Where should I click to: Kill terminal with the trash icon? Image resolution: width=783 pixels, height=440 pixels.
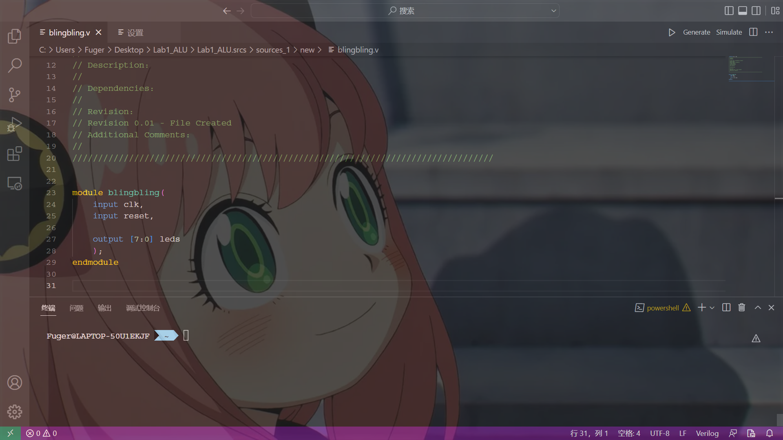[741, 308]
